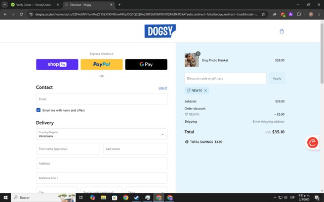Viewport: 324px width, 202px height.
Task: Open the shopping bag cart icon
Action: pyautogui.click(x=281, y=31)
